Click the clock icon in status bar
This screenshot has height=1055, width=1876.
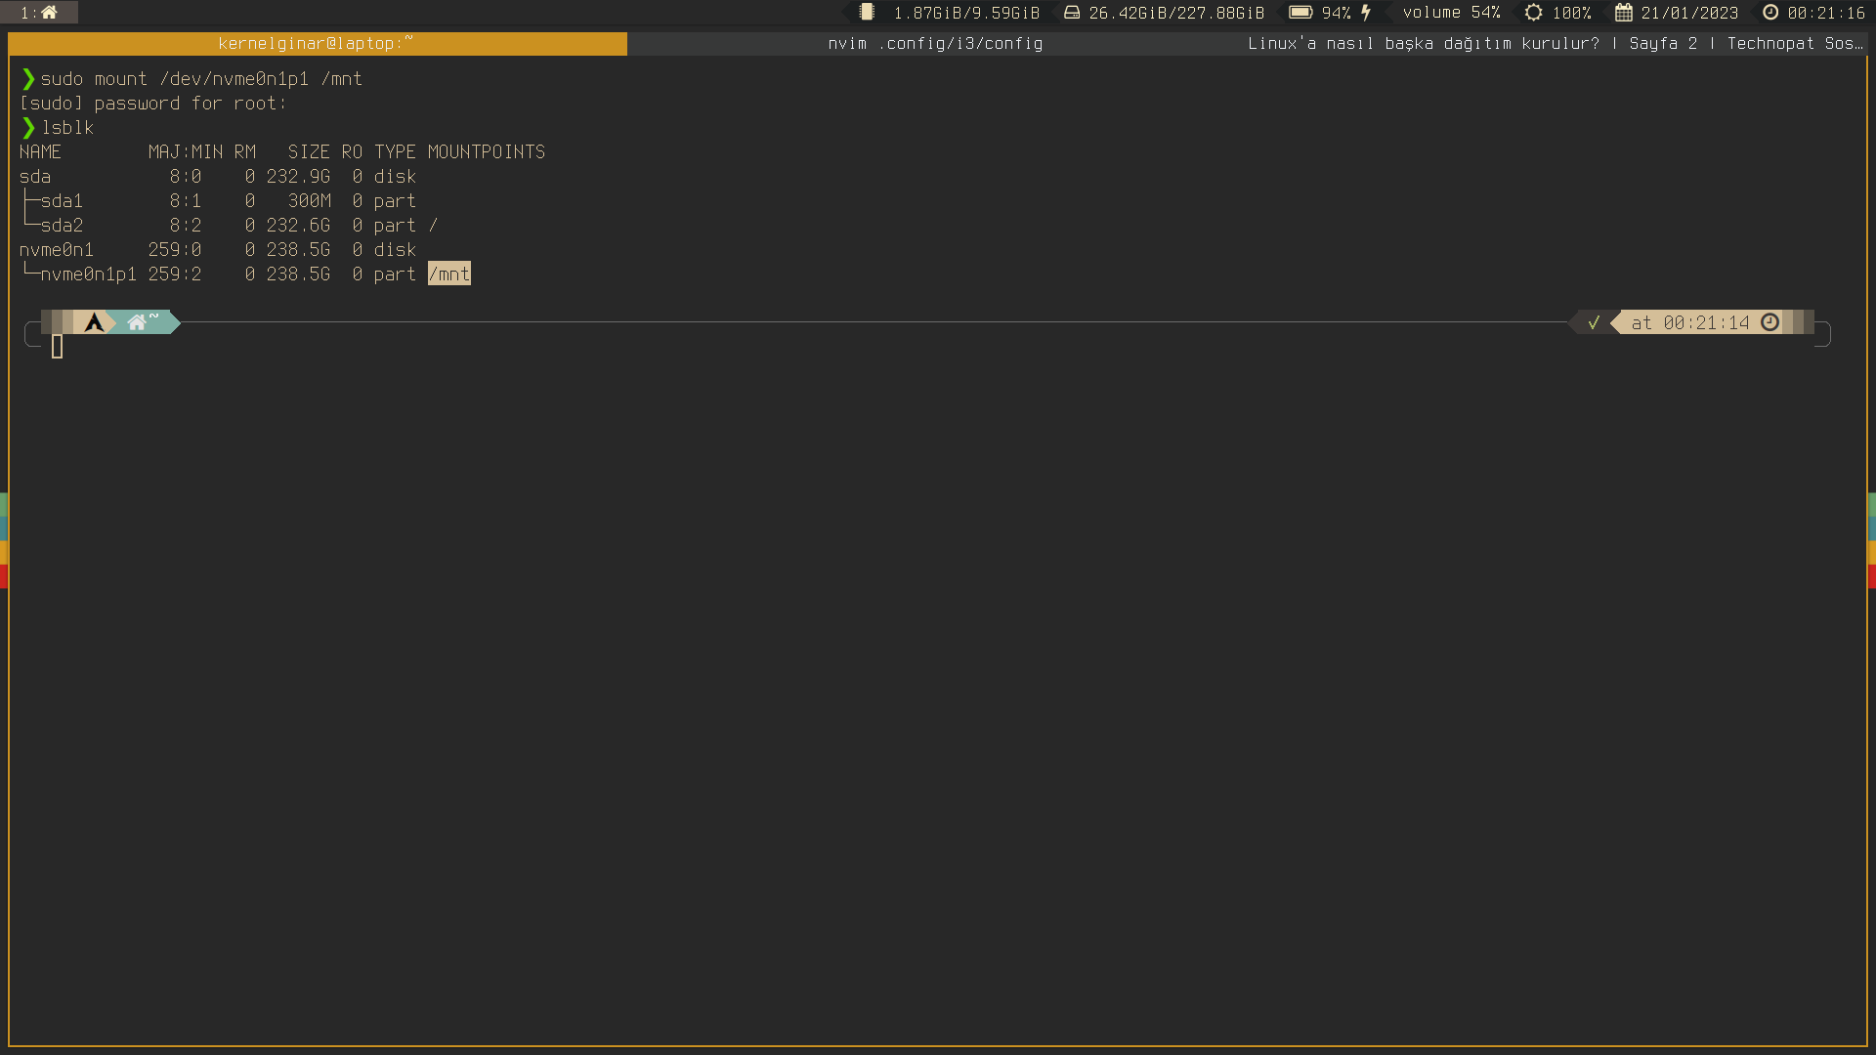point(1770,13)
